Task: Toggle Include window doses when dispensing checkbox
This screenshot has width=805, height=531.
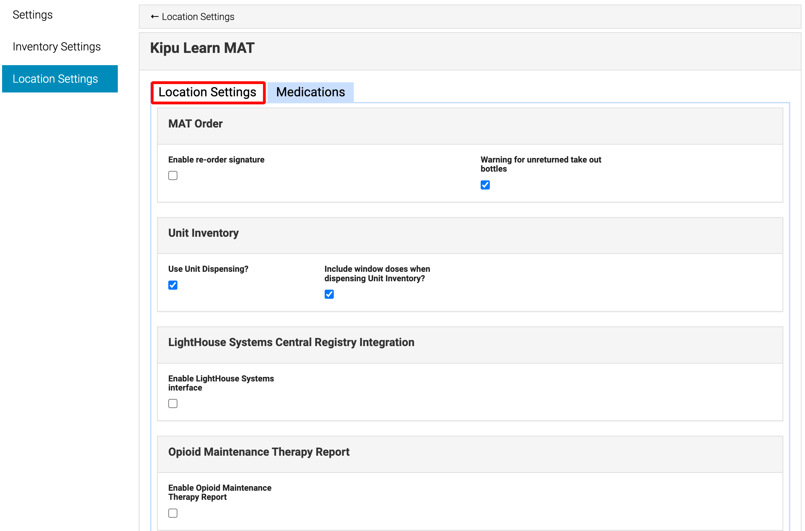Action: pos(329,294)
